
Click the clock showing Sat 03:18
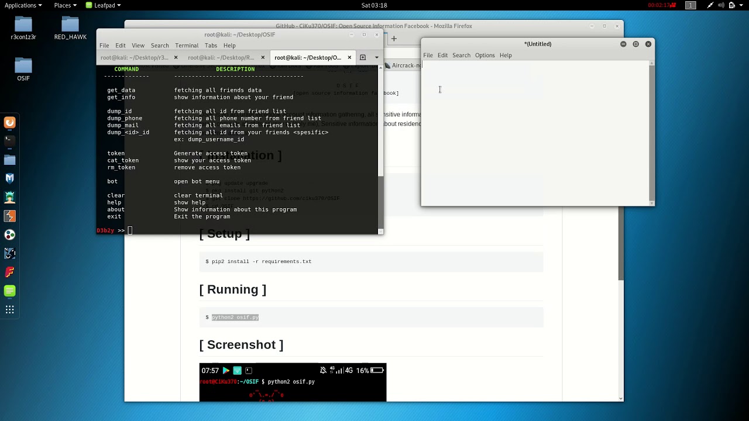tap(374, 5)
